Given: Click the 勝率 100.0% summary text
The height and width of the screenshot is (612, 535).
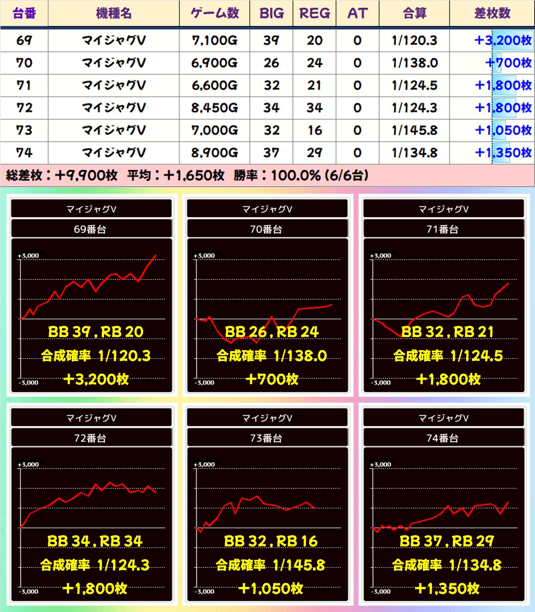Looking at the screenshot, I should 301,175.
